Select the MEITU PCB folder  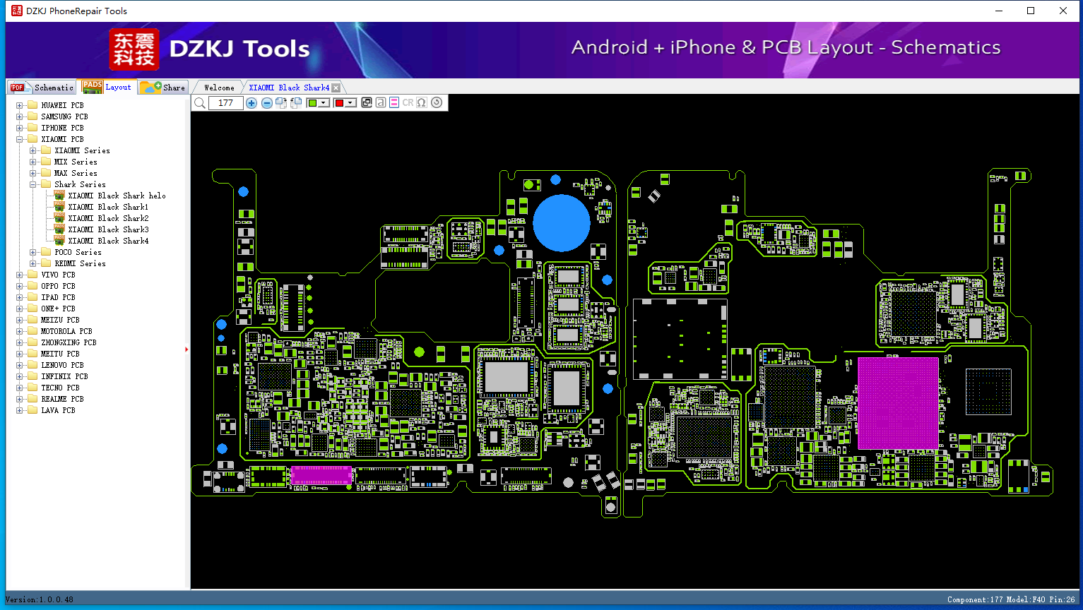tap(60, 354)
